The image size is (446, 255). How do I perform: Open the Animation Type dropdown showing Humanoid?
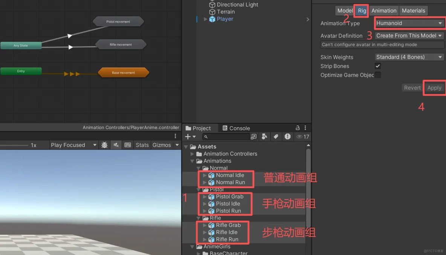[409, 23]
